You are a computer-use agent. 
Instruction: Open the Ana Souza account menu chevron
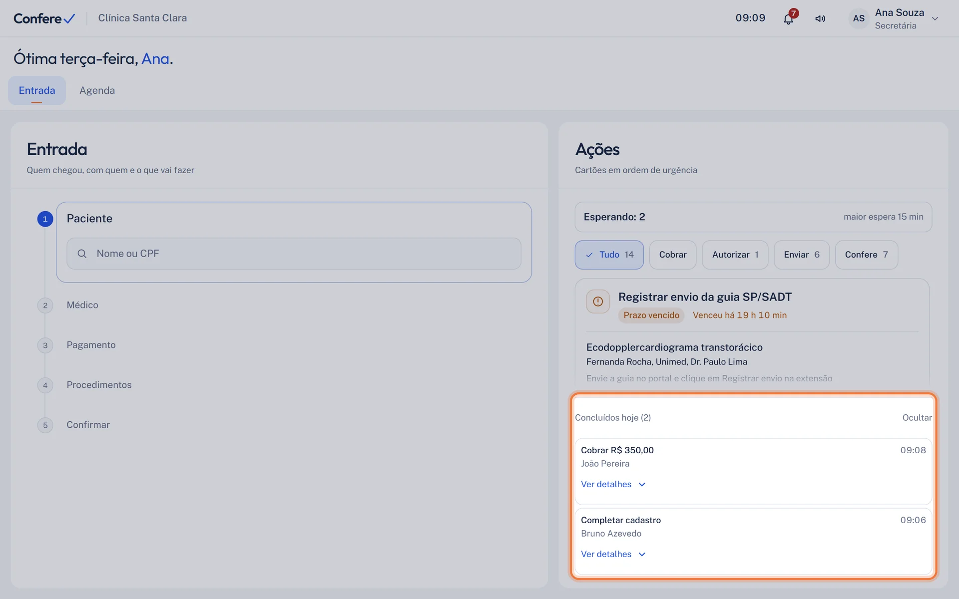935,19
